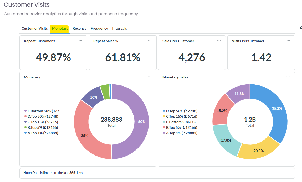The image size is (302, 182).
Task: Click the pink 15.2% Monetary Sales slice
Action: click(222, 111)
